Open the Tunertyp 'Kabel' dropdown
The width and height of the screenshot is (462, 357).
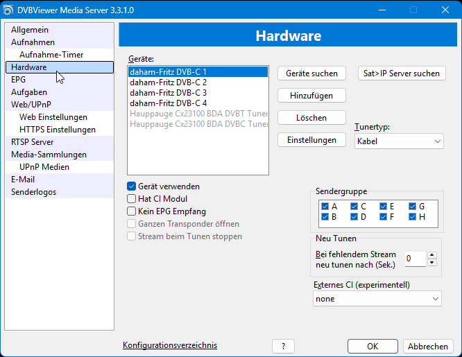coord(399,141)
